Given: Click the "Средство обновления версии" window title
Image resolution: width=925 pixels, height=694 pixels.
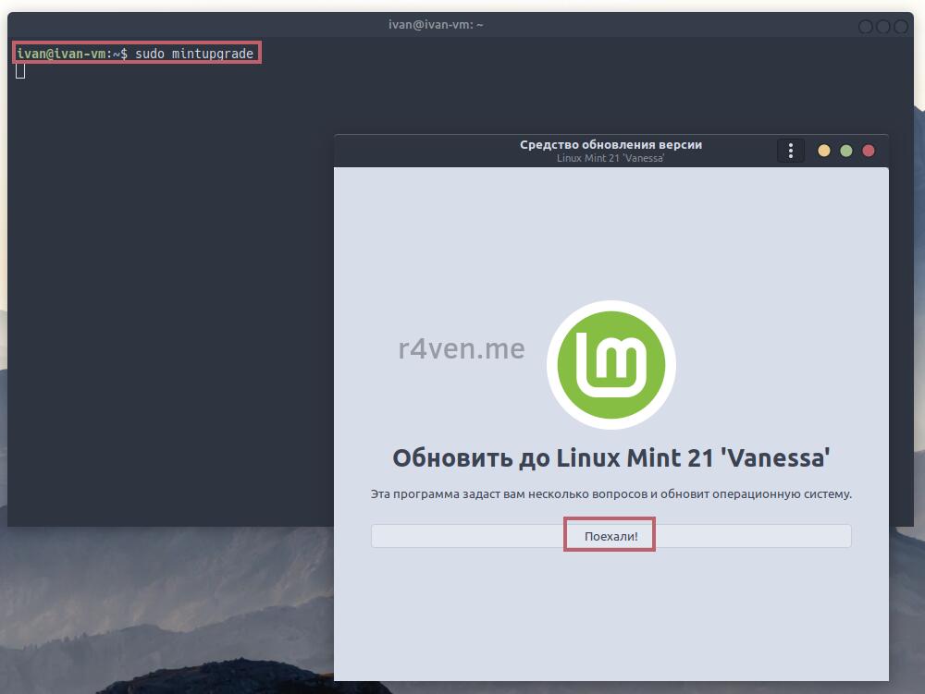Looking at the screenshot, I should coord(610,145).
